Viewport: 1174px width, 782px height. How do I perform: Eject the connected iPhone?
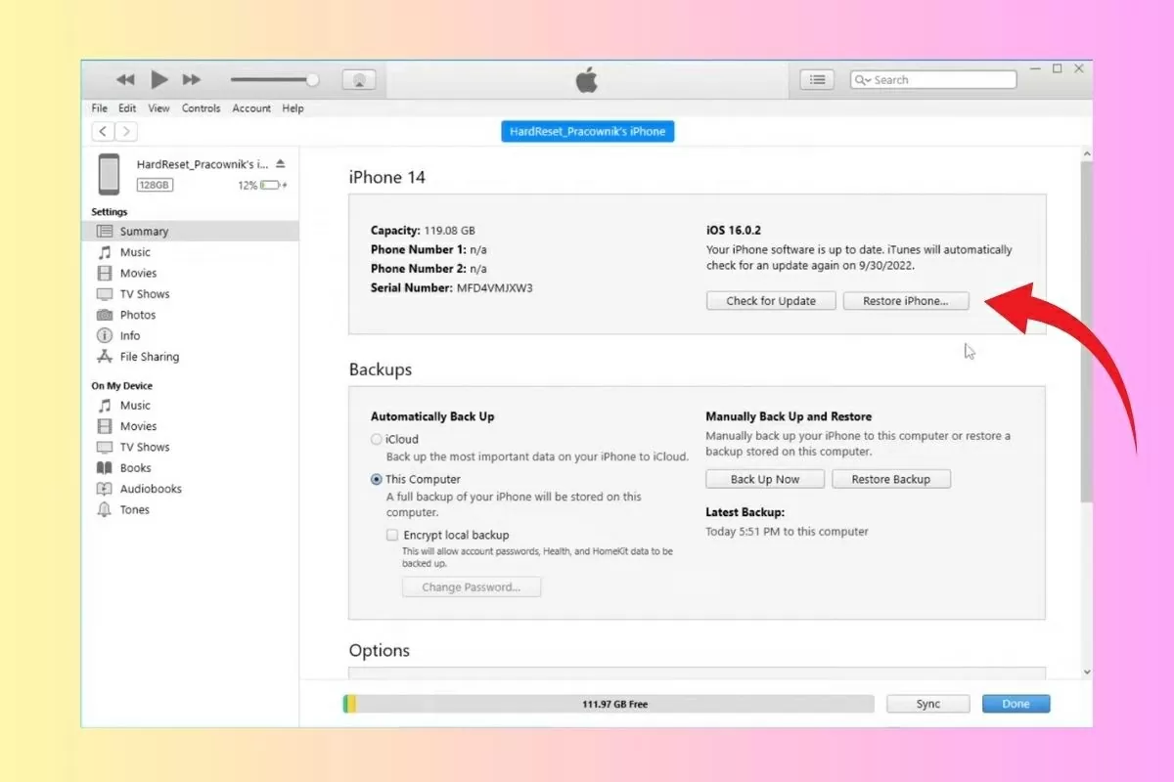point(280,164)
